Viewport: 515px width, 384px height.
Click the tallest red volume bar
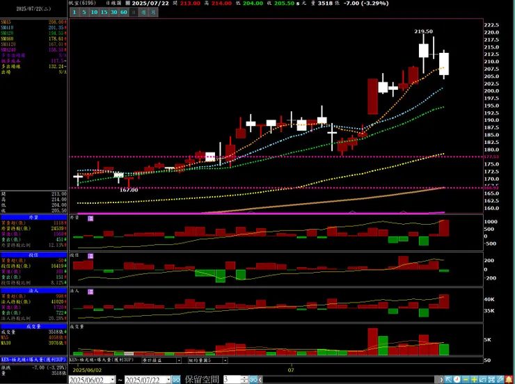point(372,342)
